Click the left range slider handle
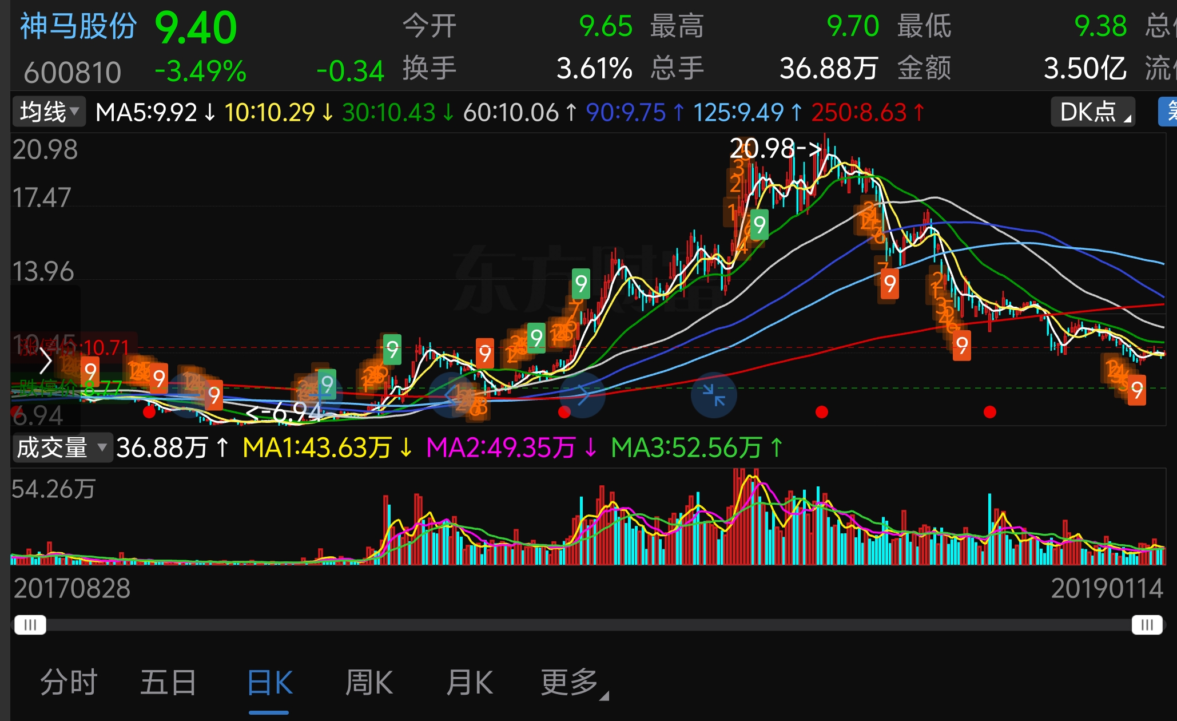 coord(30,624)
